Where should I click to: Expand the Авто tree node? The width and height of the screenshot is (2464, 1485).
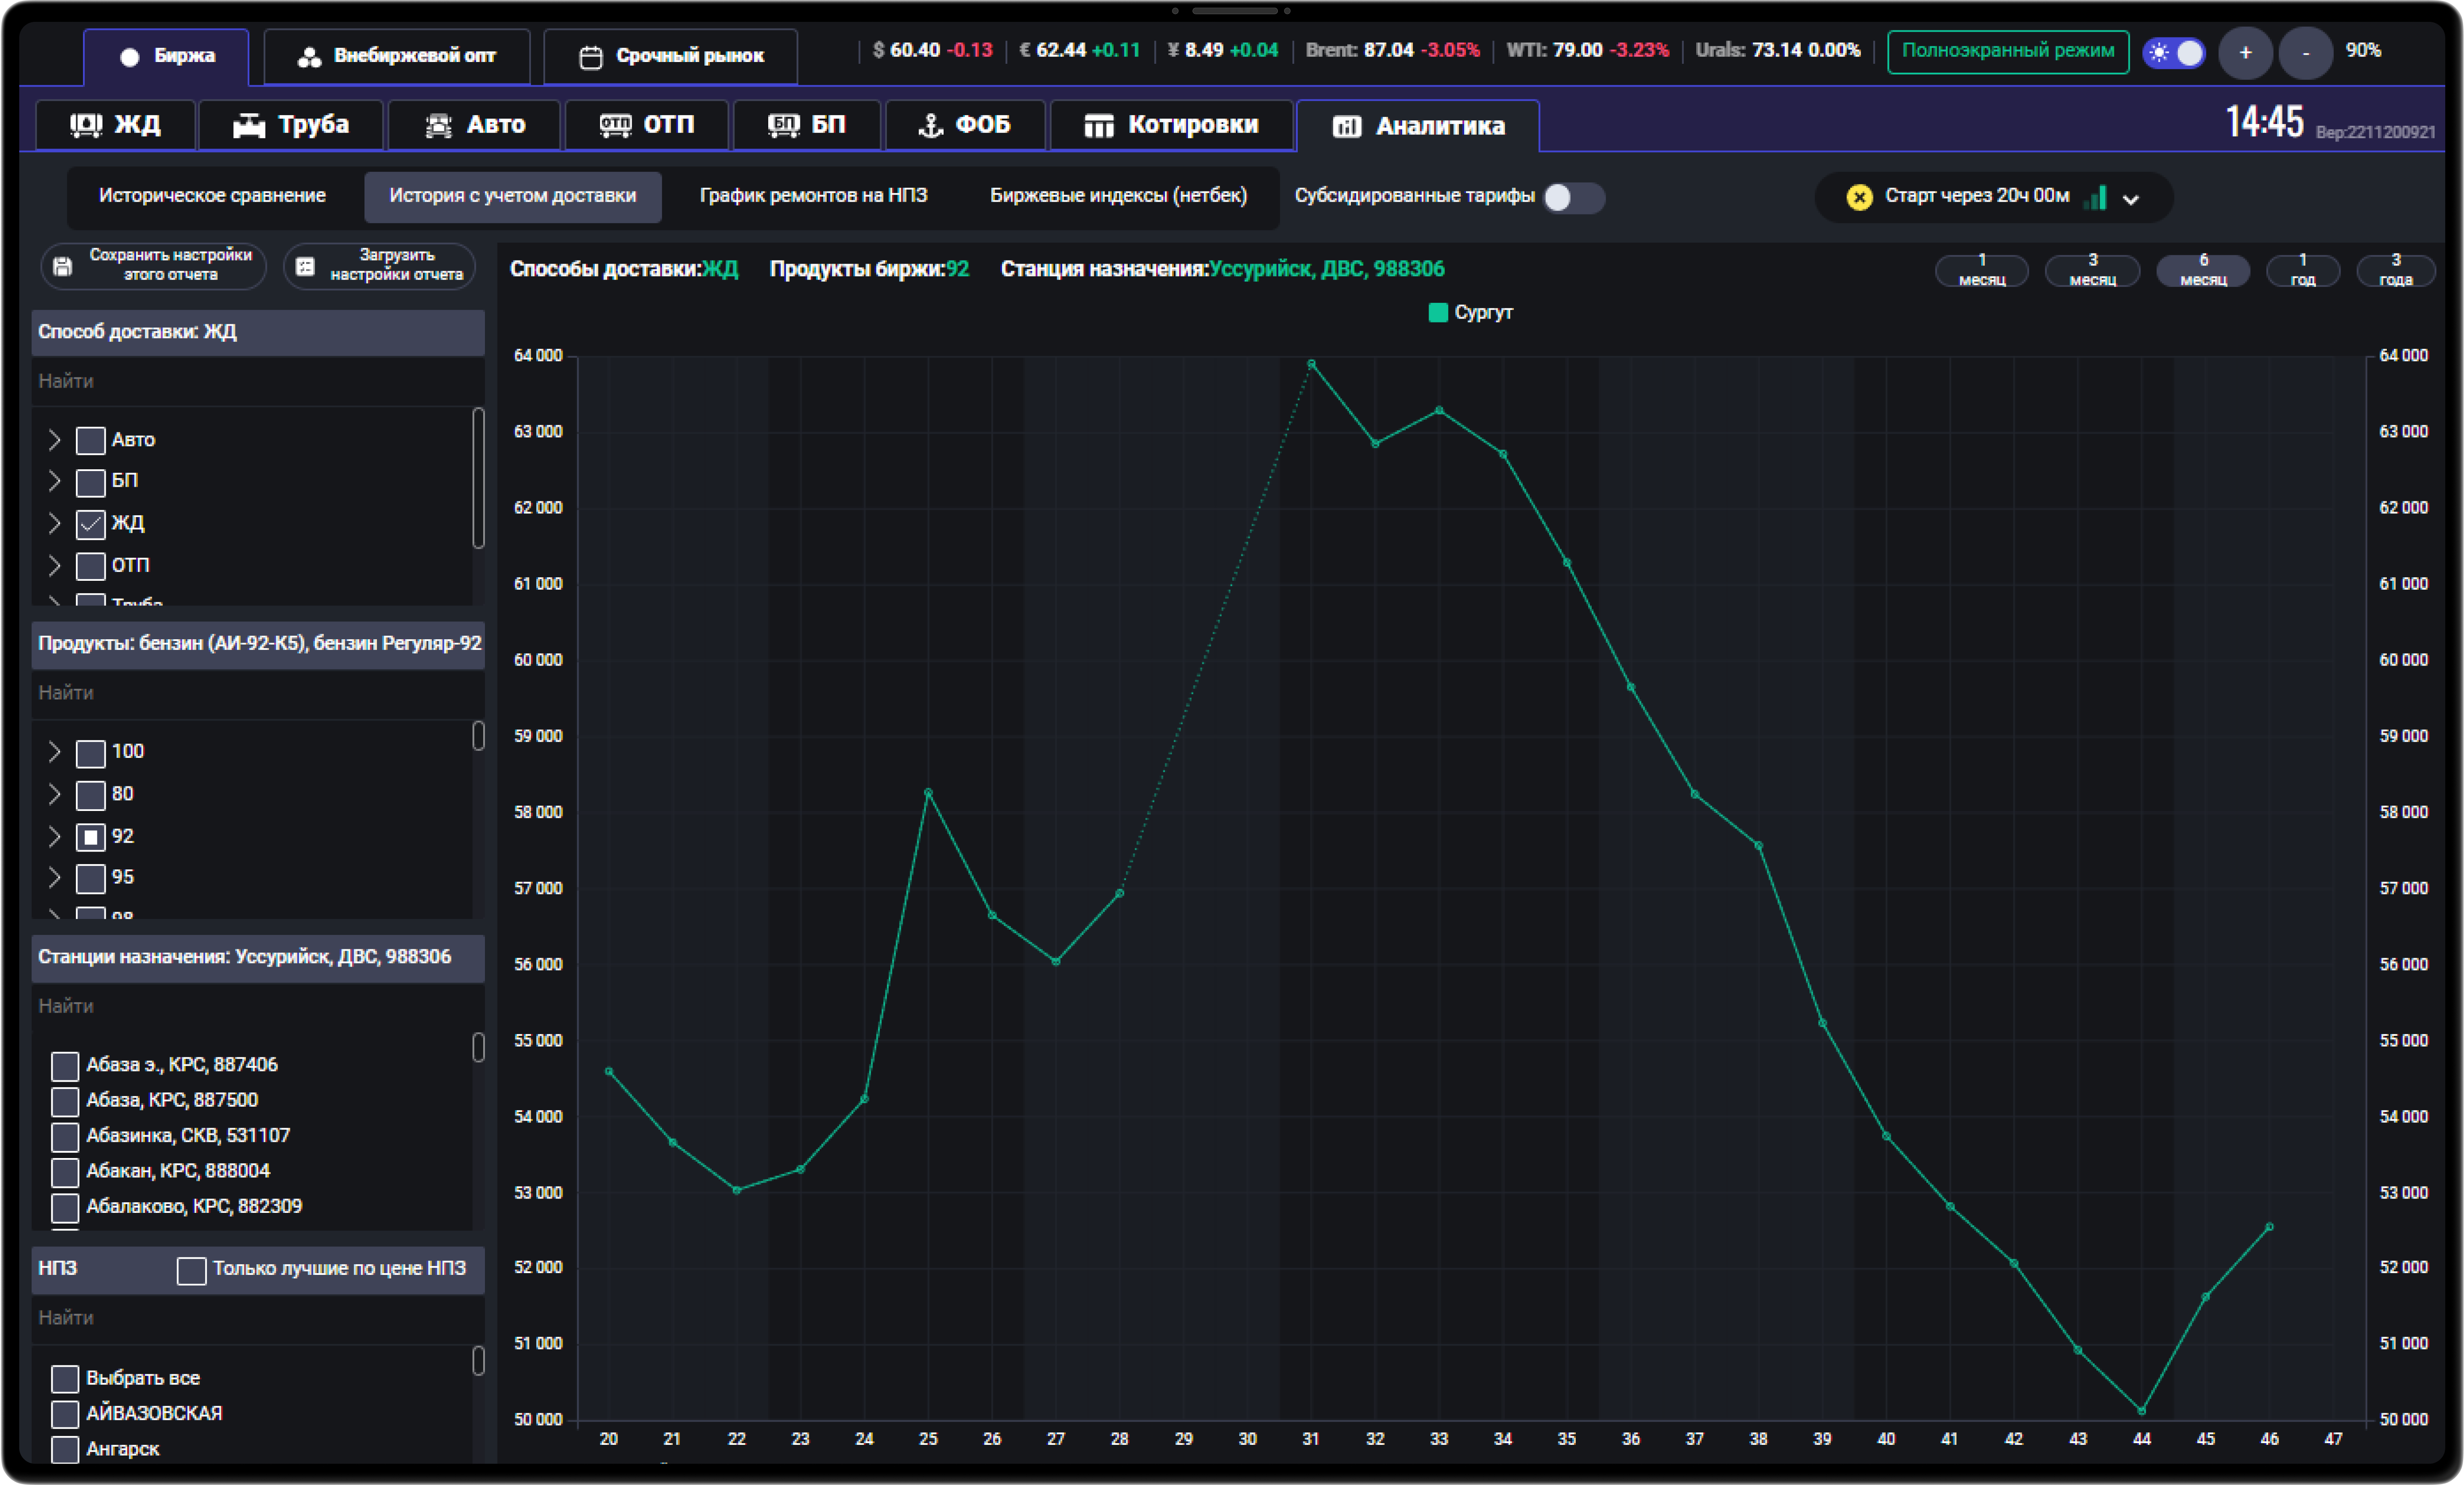point(54,440)
